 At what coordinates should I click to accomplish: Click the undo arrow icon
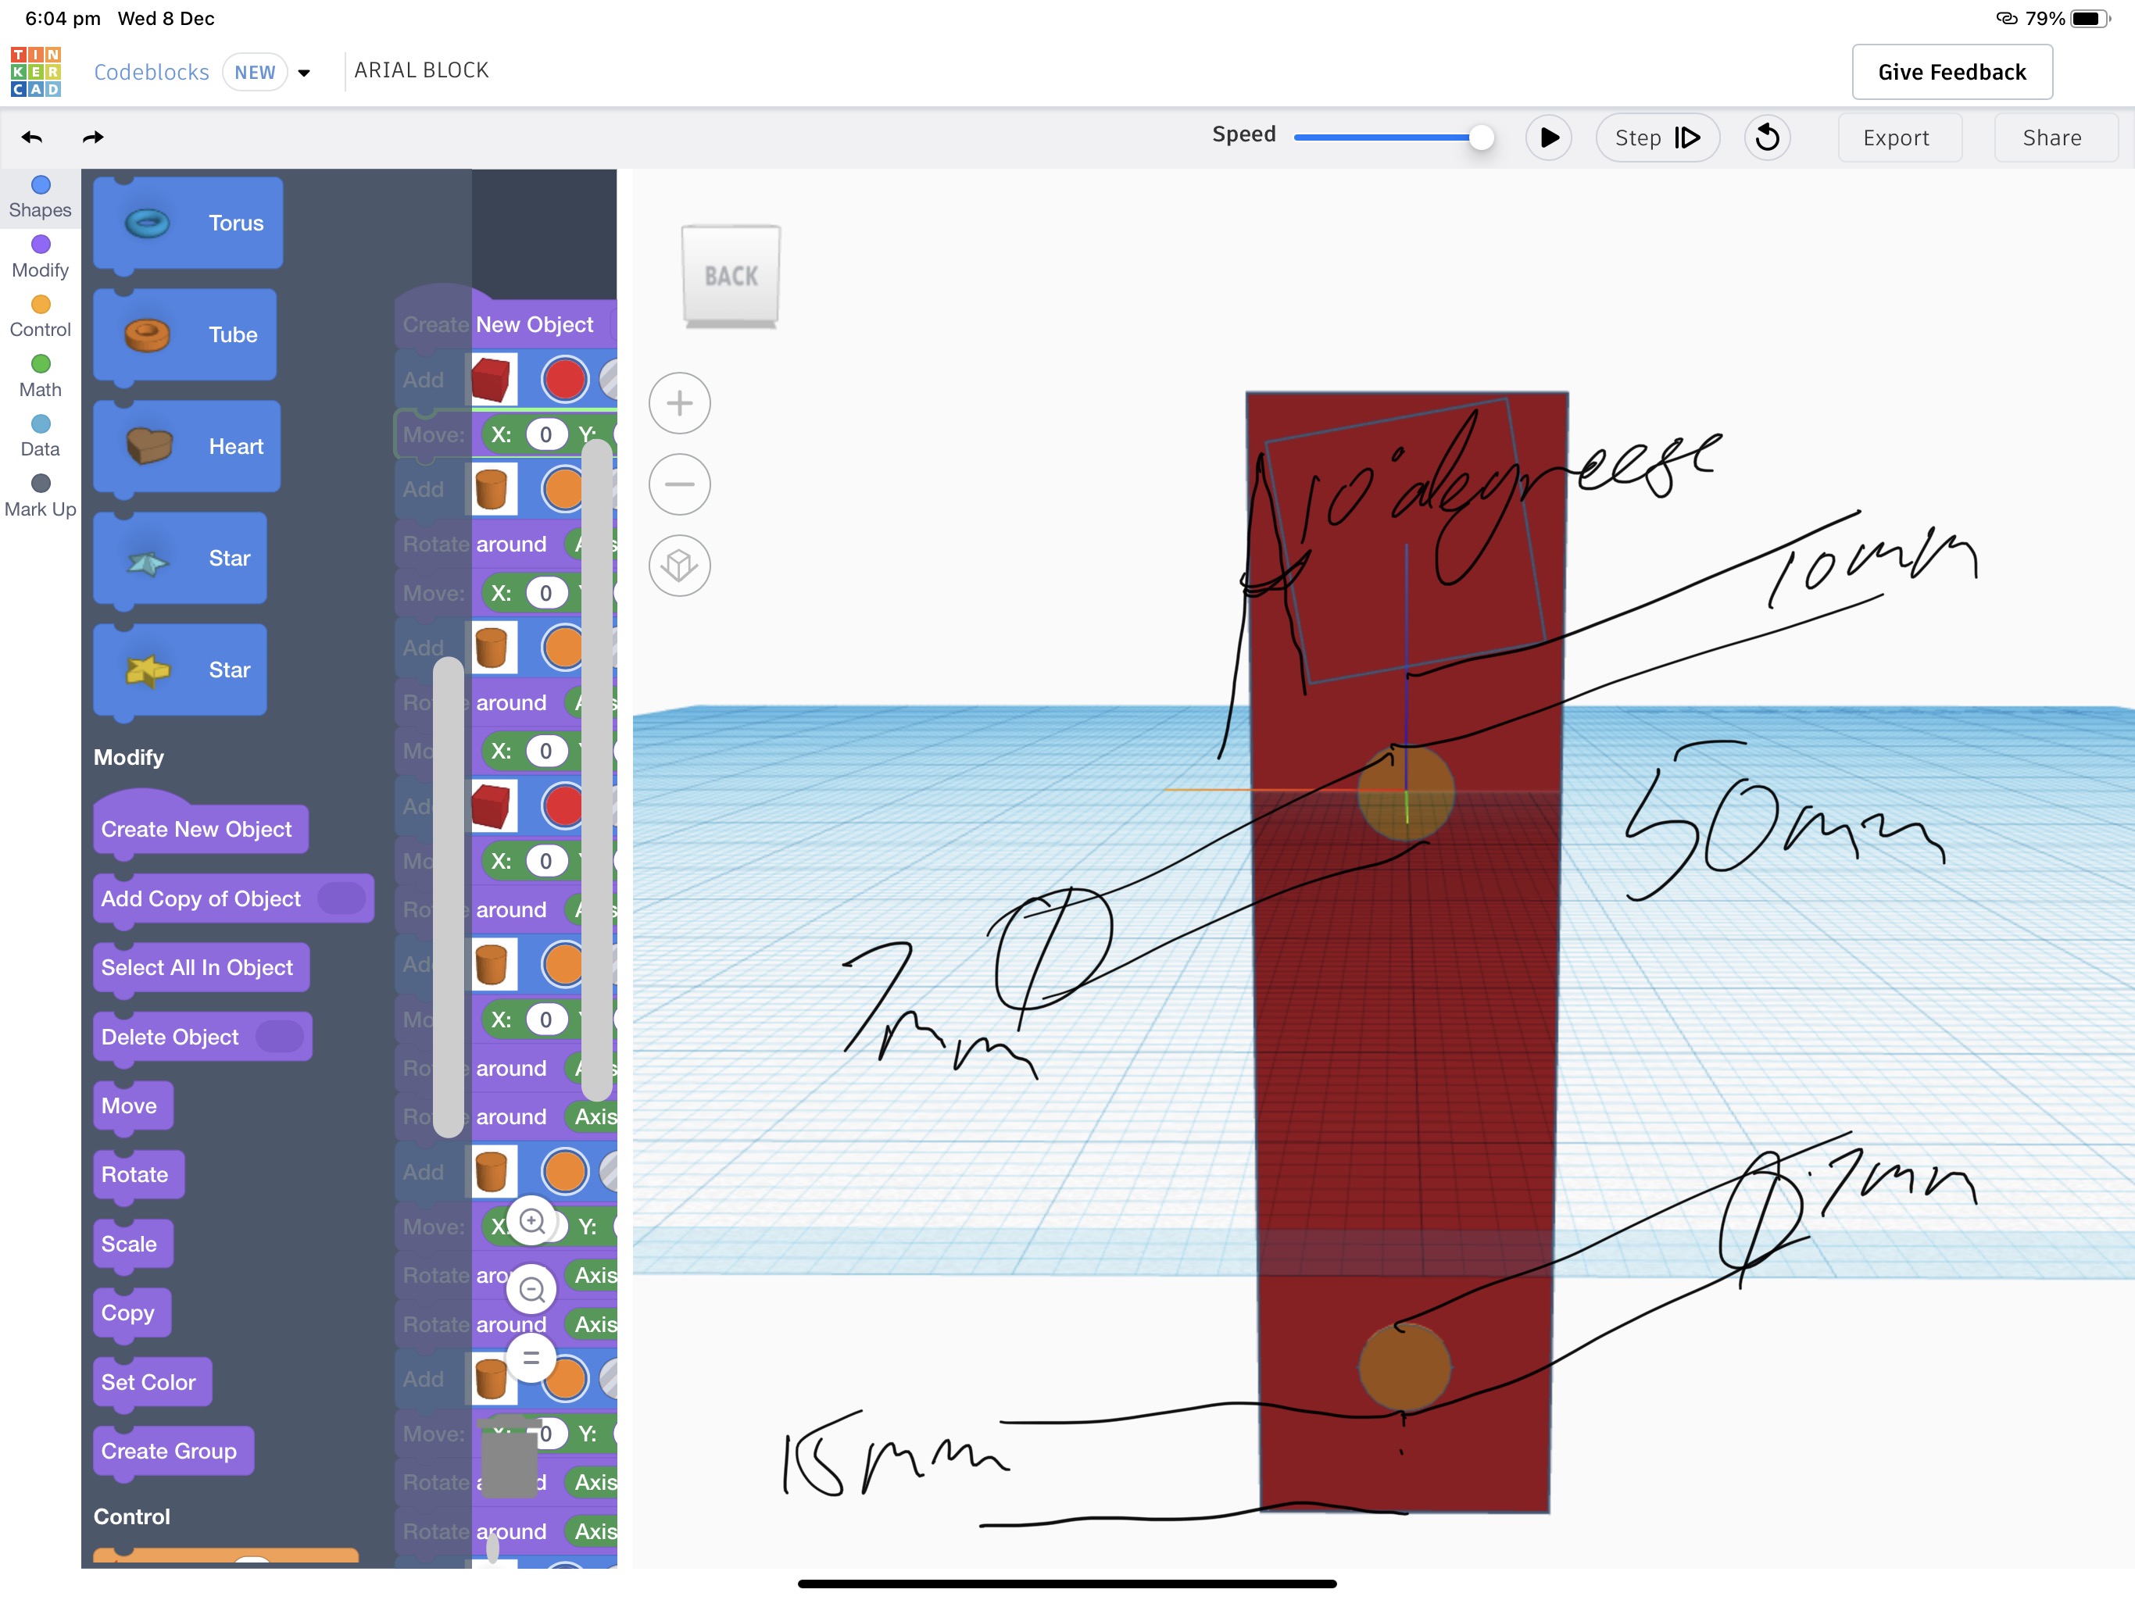(32, 137)
